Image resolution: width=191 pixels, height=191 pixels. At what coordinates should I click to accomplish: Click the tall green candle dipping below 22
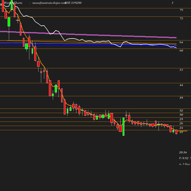click(123, 127)
